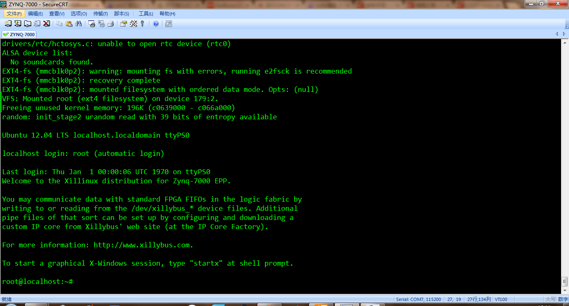Click the 就绪 status bar text
This screenshot has height=306, width=569.
[x=6, y=299]
